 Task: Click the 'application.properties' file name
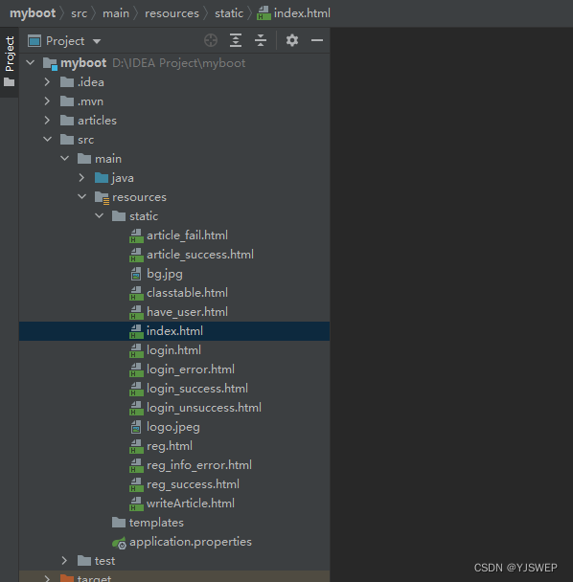191,542
